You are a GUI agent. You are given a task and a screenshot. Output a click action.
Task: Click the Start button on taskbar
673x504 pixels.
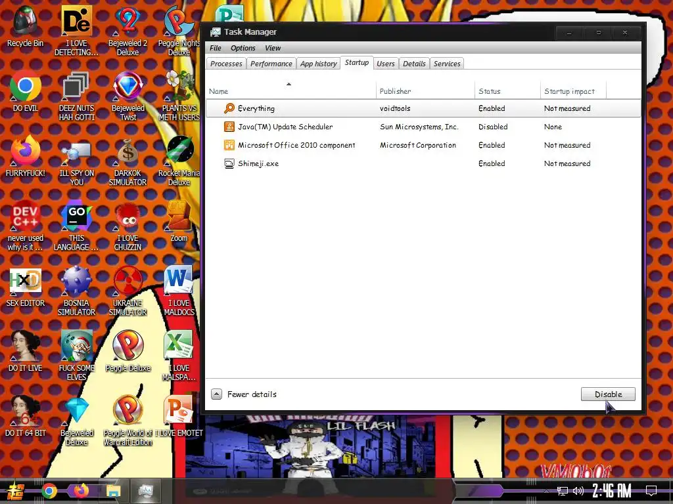click(16, 491)
